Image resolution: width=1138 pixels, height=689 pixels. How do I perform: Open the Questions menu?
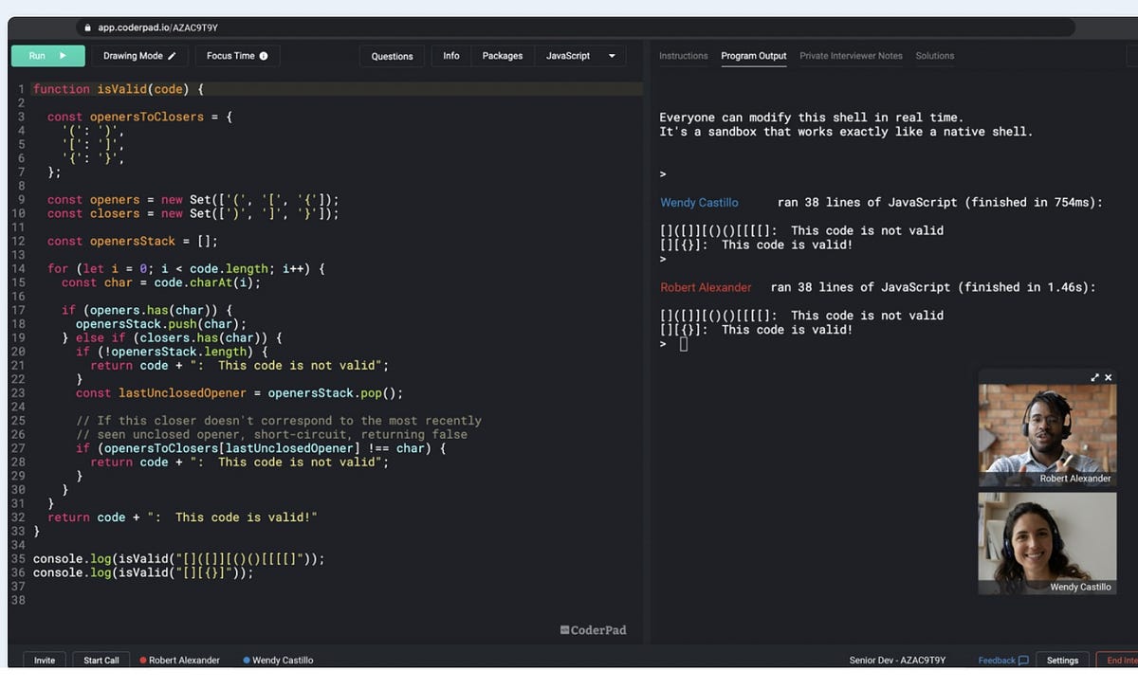pyautogui.click(x=392, y=56)
